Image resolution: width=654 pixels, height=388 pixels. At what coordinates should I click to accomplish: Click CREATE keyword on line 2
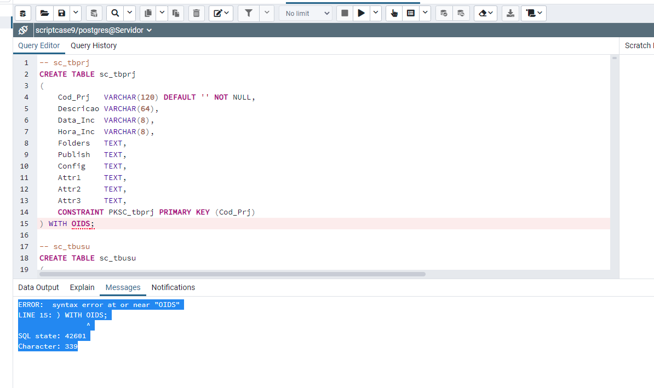coord(53,74)
